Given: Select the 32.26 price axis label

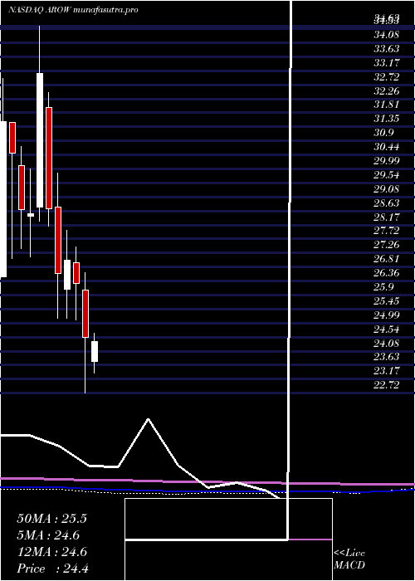Looking at the screenshot, I should [x=387, y=91].
